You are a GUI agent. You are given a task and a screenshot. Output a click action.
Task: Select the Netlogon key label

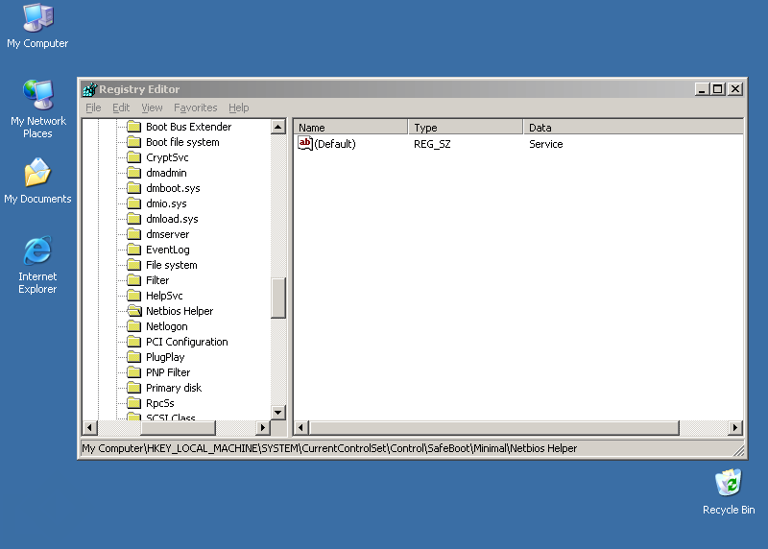166,326
